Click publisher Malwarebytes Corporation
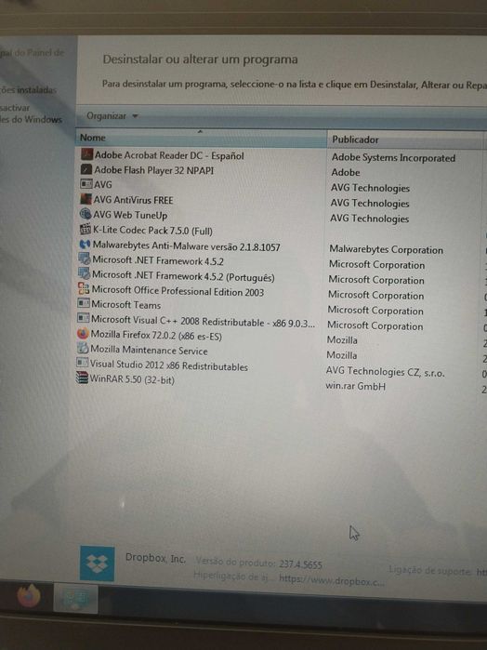This screenshot has height=650, width=487. 386,250
